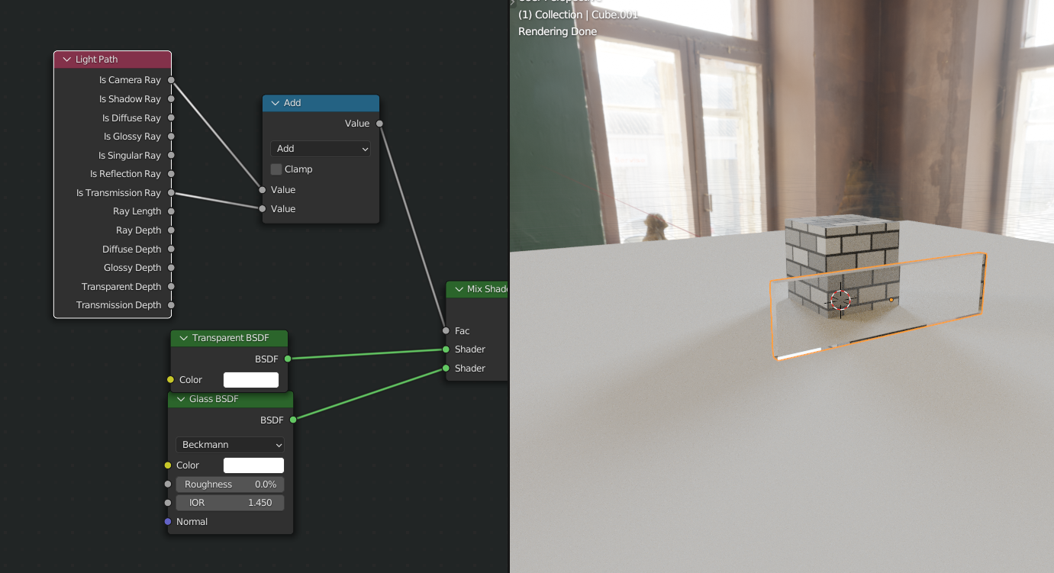Open the Glass BSDF color swatch
This screenshot has width=1054, height=573.
(253, 465)
